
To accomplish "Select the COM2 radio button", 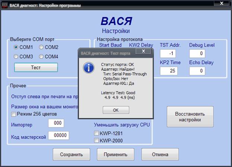I will [41, 47].
